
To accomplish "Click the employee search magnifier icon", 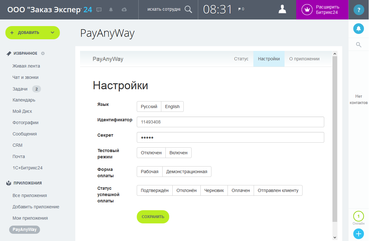I will (x=188, y=9).
